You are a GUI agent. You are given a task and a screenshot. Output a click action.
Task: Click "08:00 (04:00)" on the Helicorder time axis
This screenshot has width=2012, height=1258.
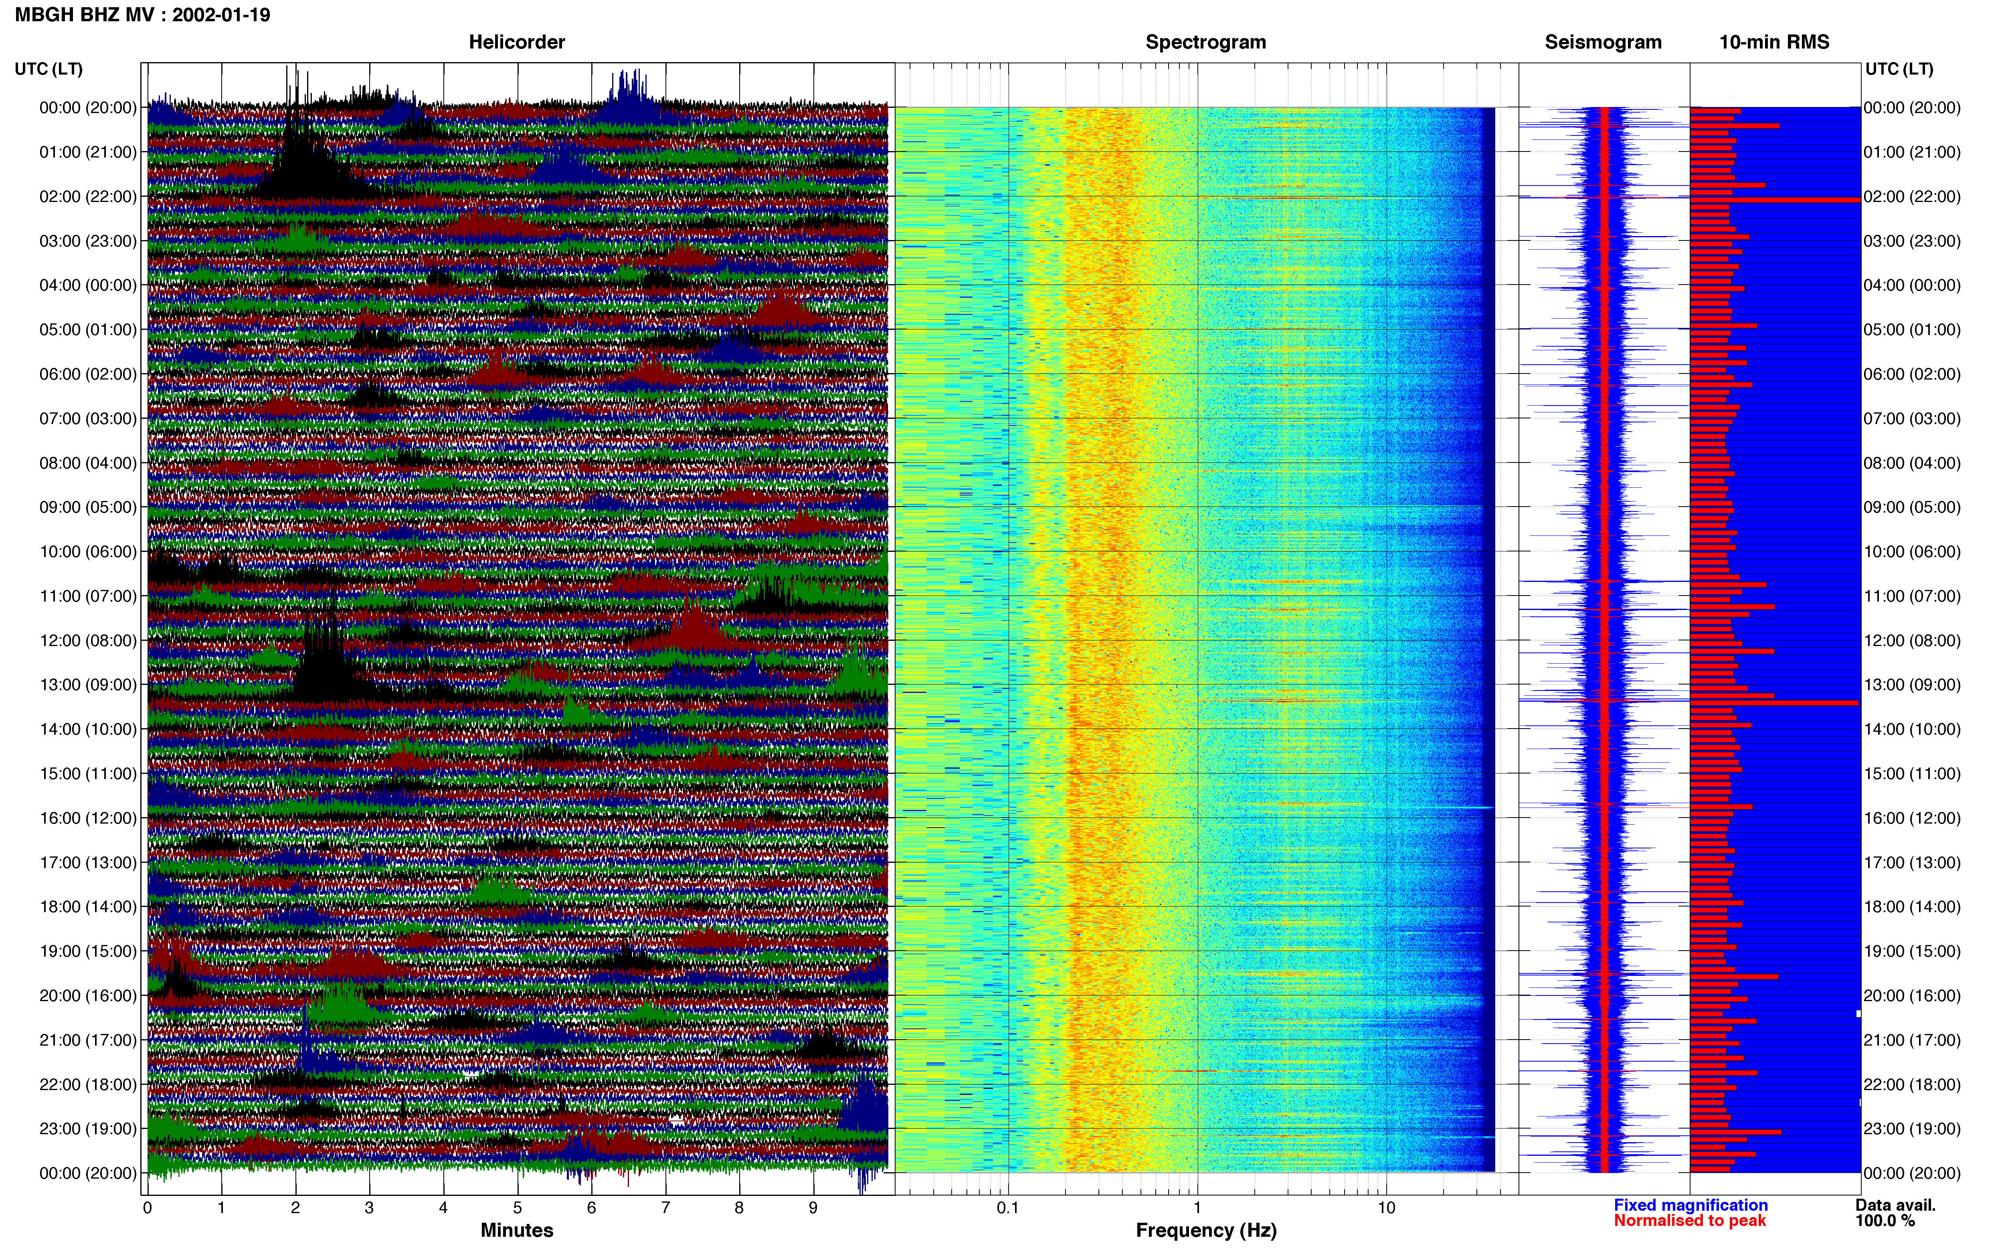[88, 462]
